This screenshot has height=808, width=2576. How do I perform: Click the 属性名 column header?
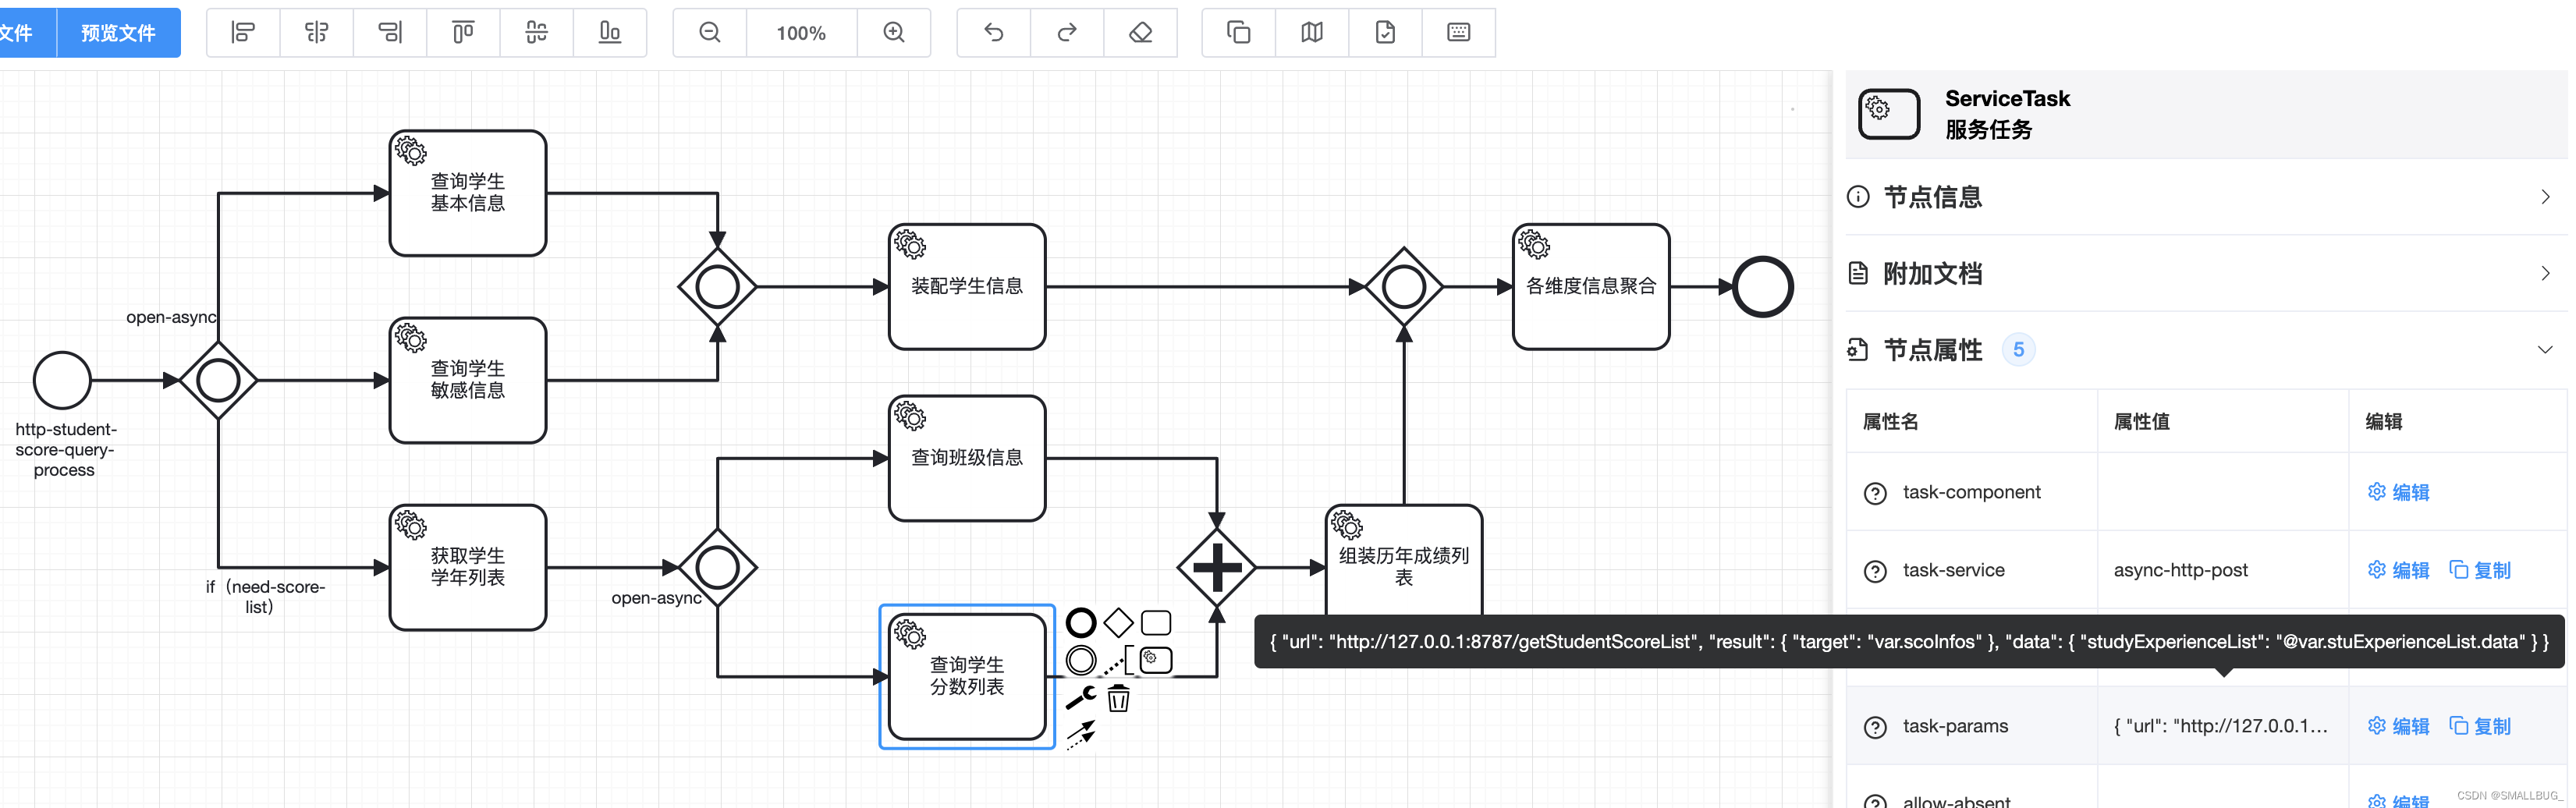click(1890, 422)
